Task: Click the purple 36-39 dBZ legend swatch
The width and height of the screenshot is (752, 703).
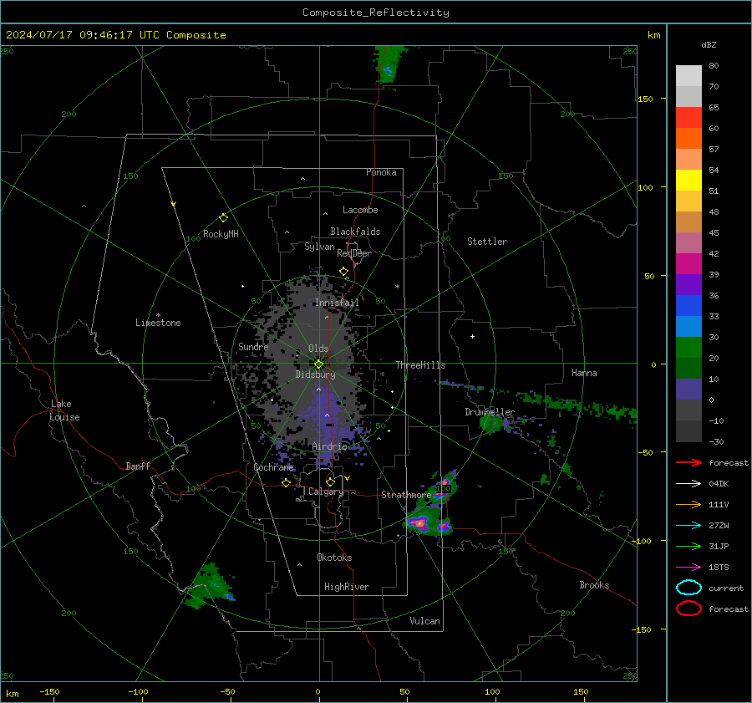Action: point(688,285)
